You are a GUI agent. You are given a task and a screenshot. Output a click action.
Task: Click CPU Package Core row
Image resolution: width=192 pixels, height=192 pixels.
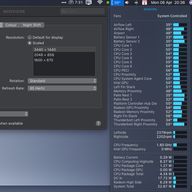(x=150, y=166)
